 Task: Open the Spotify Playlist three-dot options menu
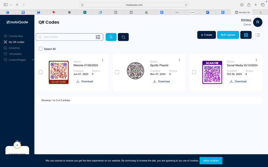click(x=180, y=60)
